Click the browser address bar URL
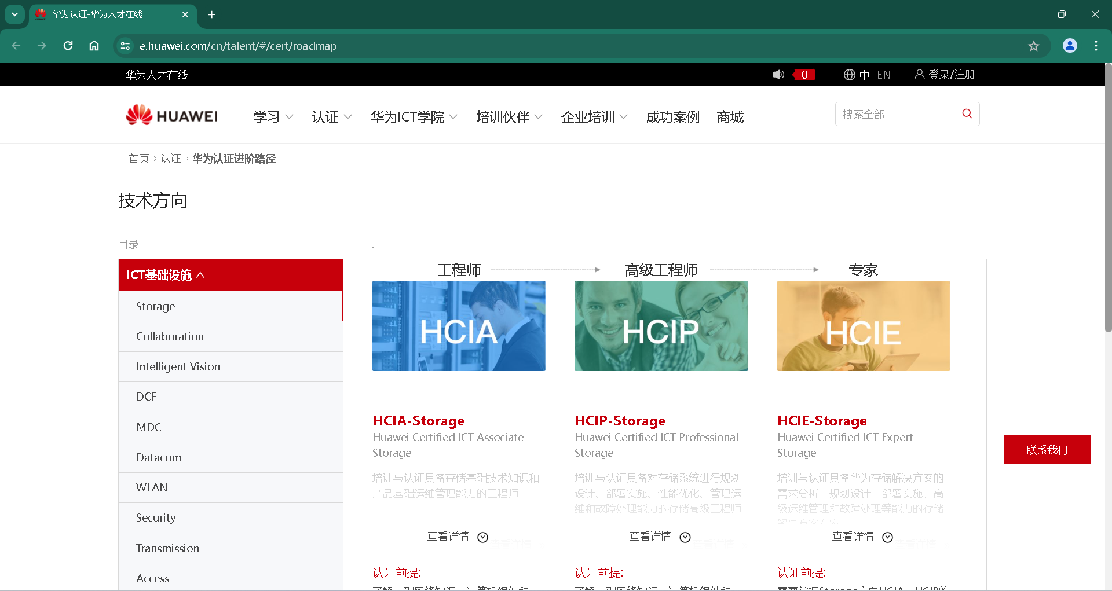The image size is (1112, 591). (238, 46)
